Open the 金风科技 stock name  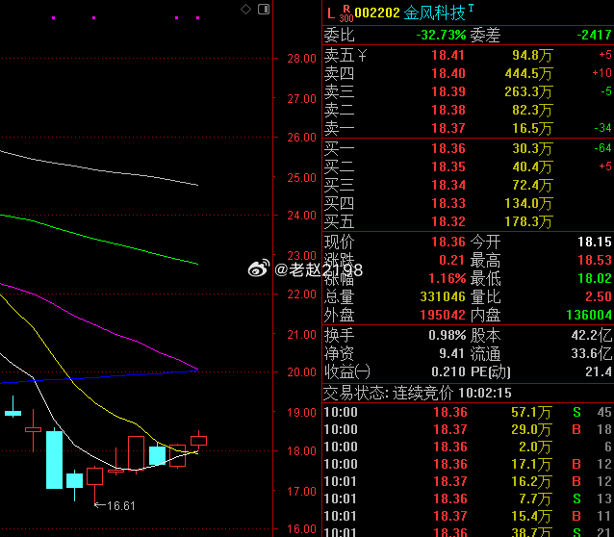pyautogui.click(x=434, y=13)
